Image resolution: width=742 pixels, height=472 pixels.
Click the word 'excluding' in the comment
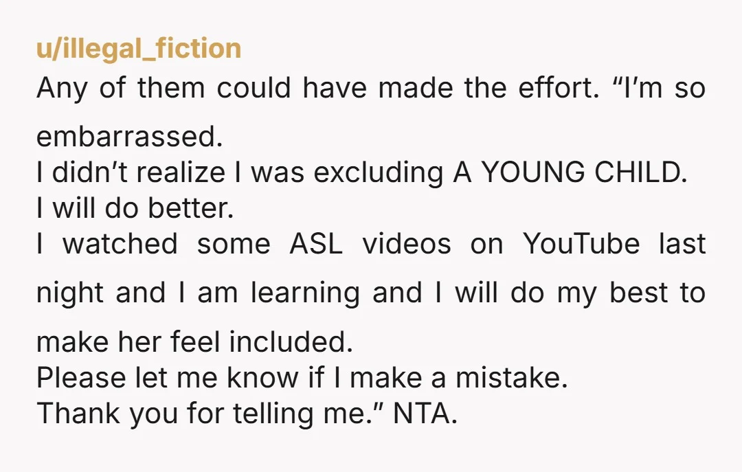[x=379, y=173]
